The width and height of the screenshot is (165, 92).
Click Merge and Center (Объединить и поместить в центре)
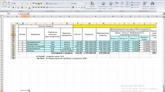58,7
